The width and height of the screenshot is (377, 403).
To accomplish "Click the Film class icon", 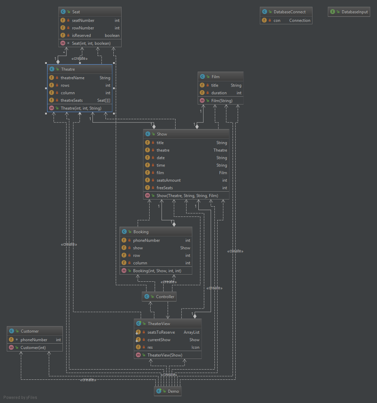I will coord(202,77).
